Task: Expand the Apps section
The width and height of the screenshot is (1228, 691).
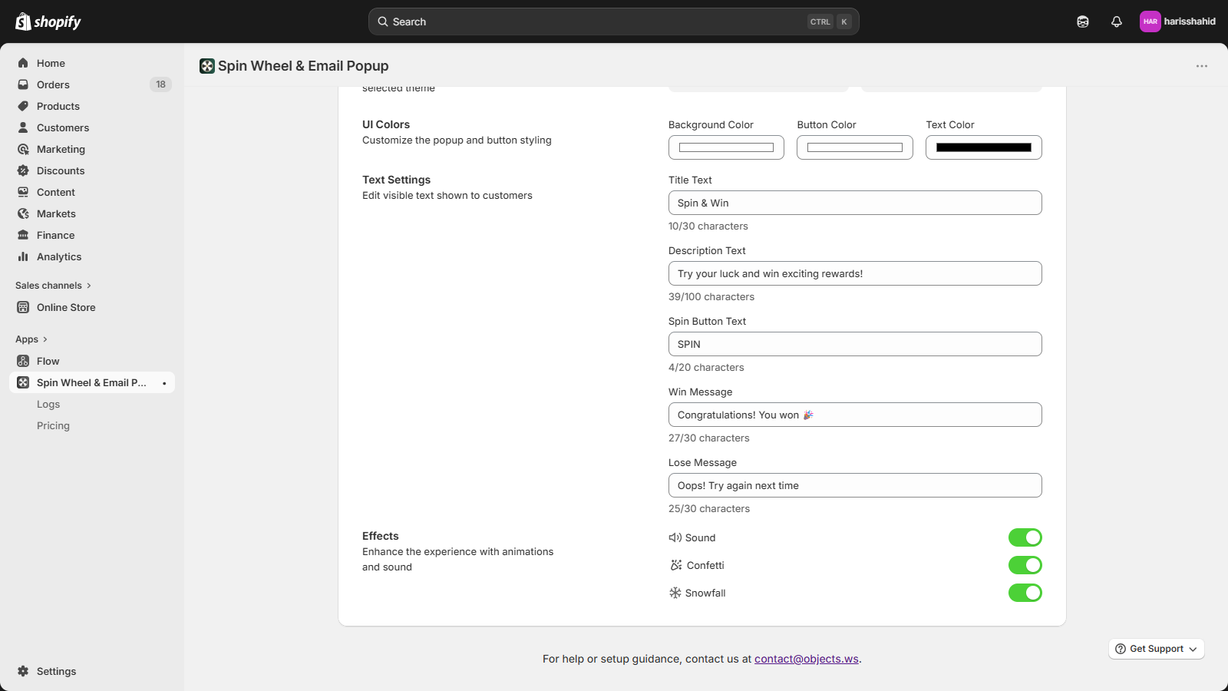Action: point(31,339)
